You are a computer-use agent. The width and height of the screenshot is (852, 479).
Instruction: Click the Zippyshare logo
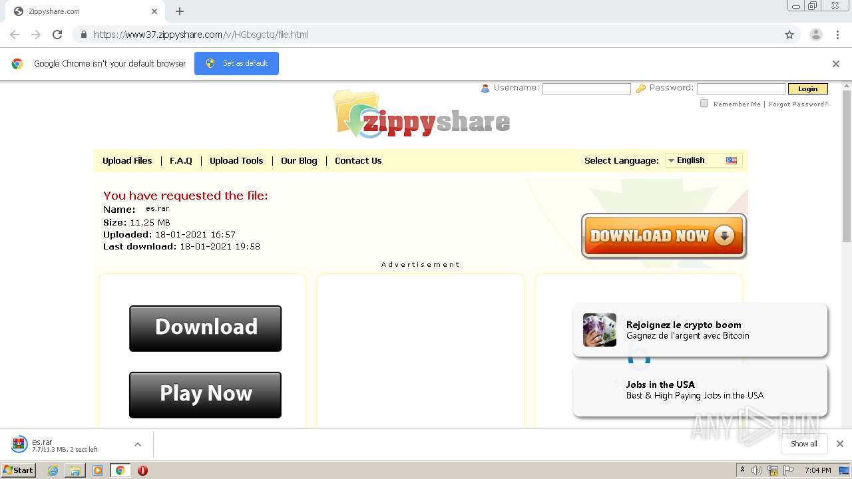tap(422, 114)
